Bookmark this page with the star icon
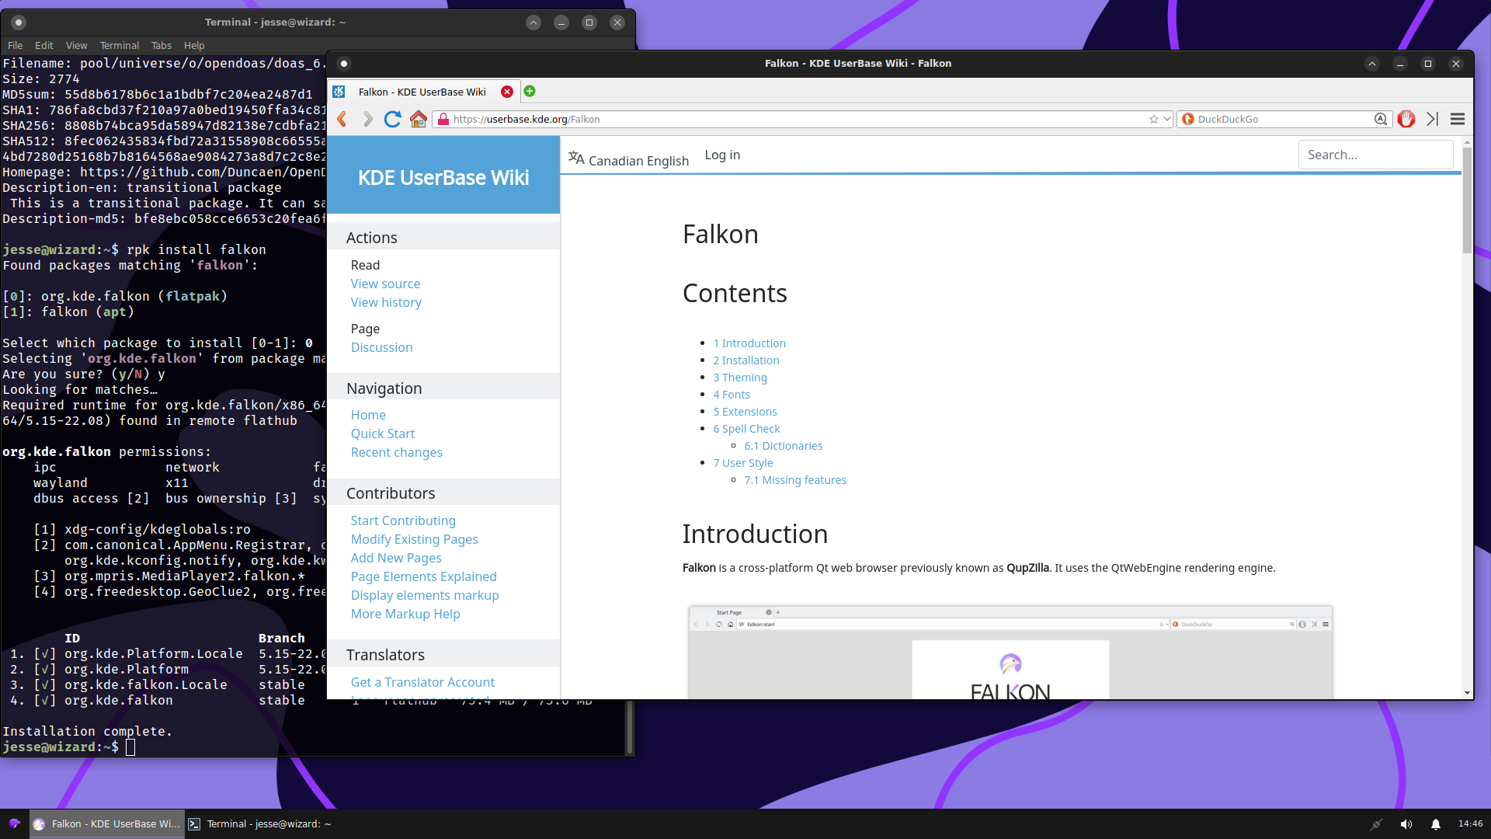Viewport: 1491px width, 839px height. point(1154,119)
